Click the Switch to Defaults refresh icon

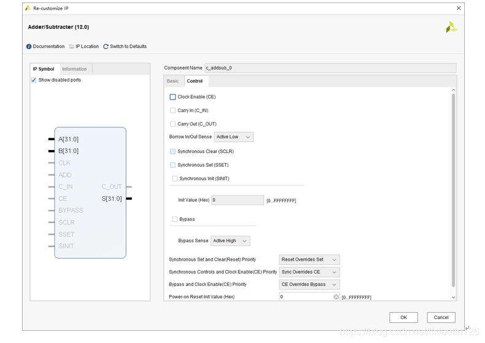click(106, 47)
